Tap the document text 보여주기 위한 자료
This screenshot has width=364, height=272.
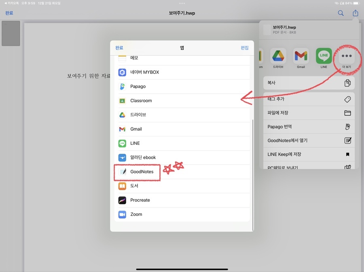click(89, 76)
